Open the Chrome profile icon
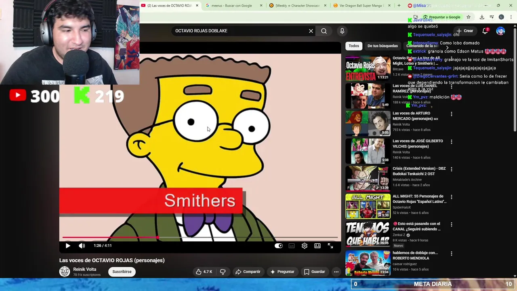Image resolution: width=517 pixels, height=291 pixels. pos(501,17)
